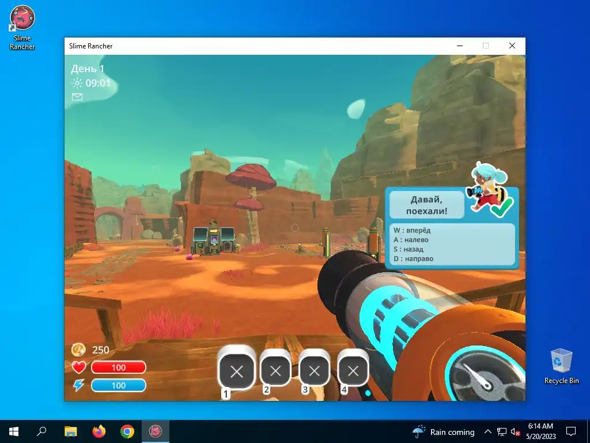Click the sun daytime icon beside 09:01
This screenshot has height=443, width=590.
coord(77,83)
